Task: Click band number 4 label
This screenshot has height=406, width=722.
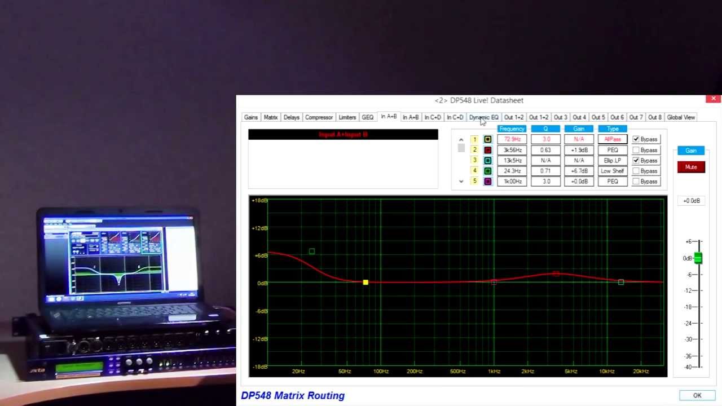Action: [x=474, y=171]
